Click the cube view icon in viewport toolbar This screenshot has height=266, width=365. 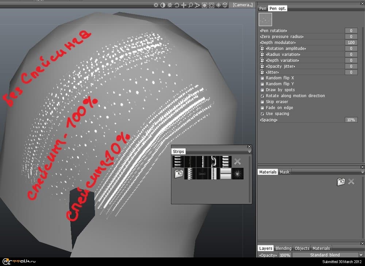pos(226,5)
